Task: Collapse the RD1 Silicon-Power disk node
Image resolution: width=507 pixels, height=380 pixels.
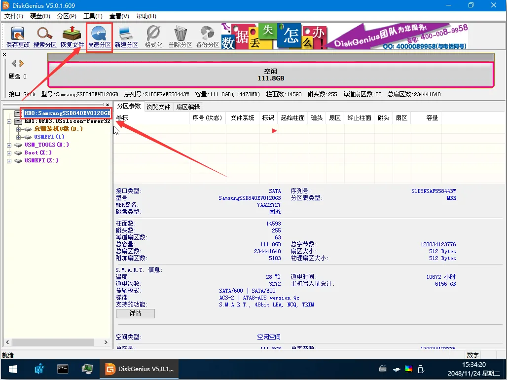Action: click(9, 121)
